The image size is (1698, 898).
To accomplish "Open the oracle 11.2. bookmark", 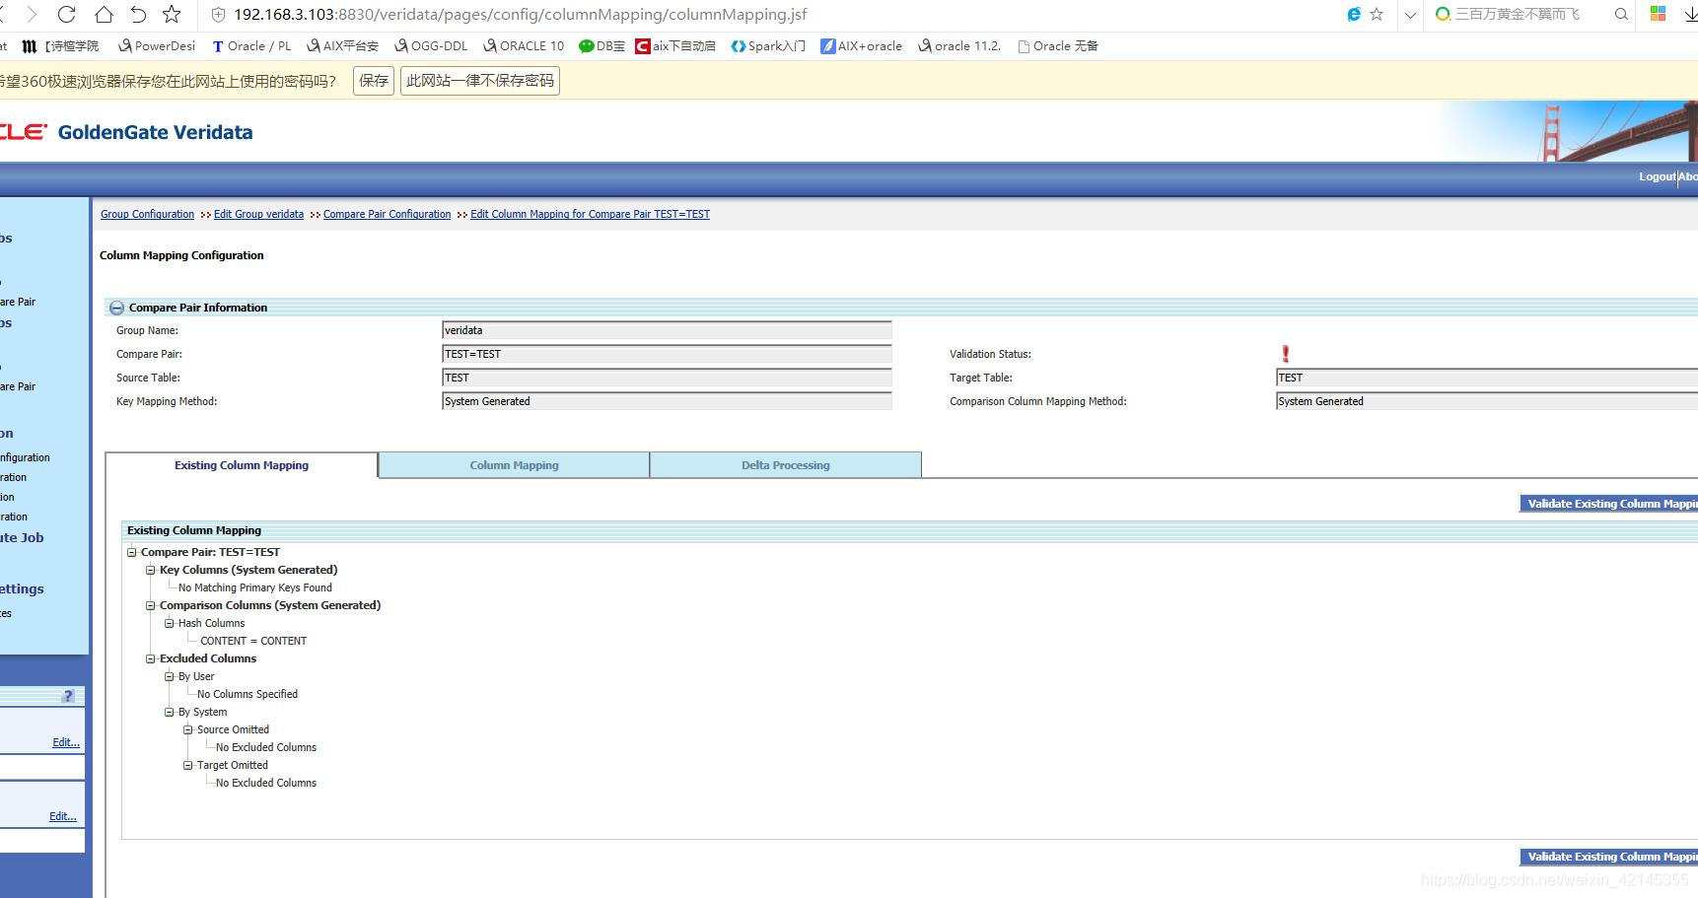I will 959,45.
